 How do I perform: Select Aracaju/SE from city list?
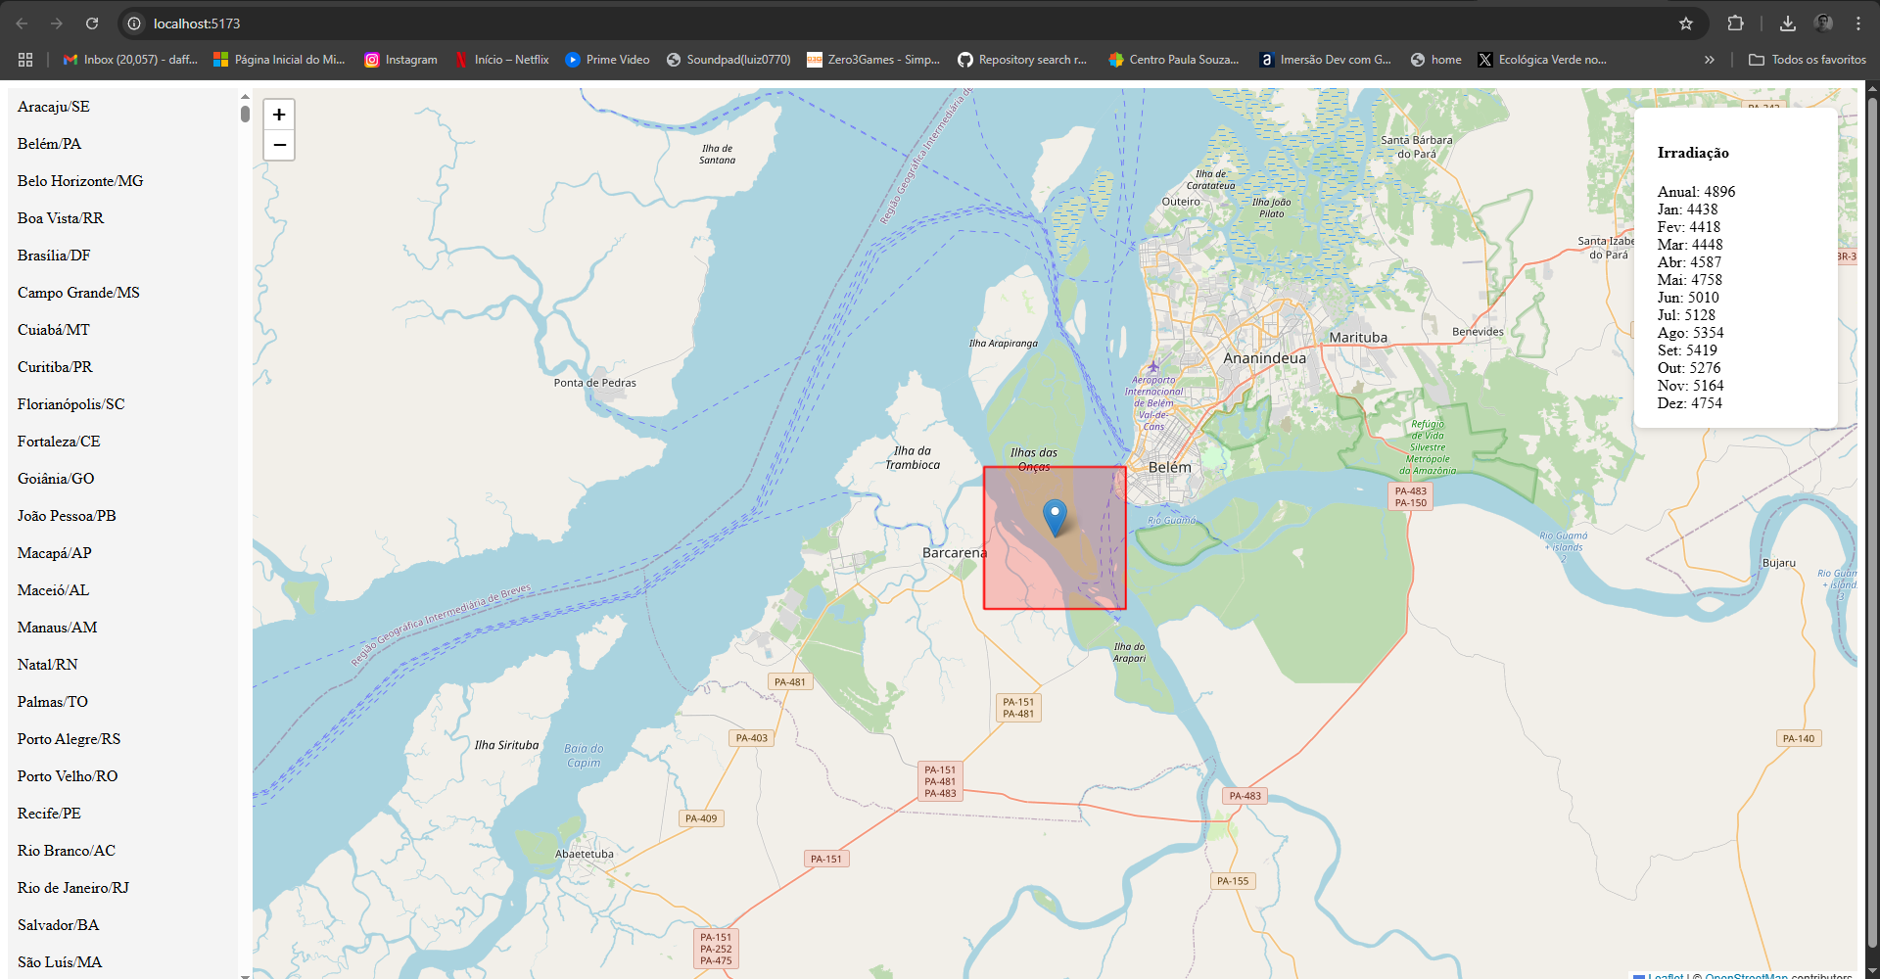click(122, 107)
